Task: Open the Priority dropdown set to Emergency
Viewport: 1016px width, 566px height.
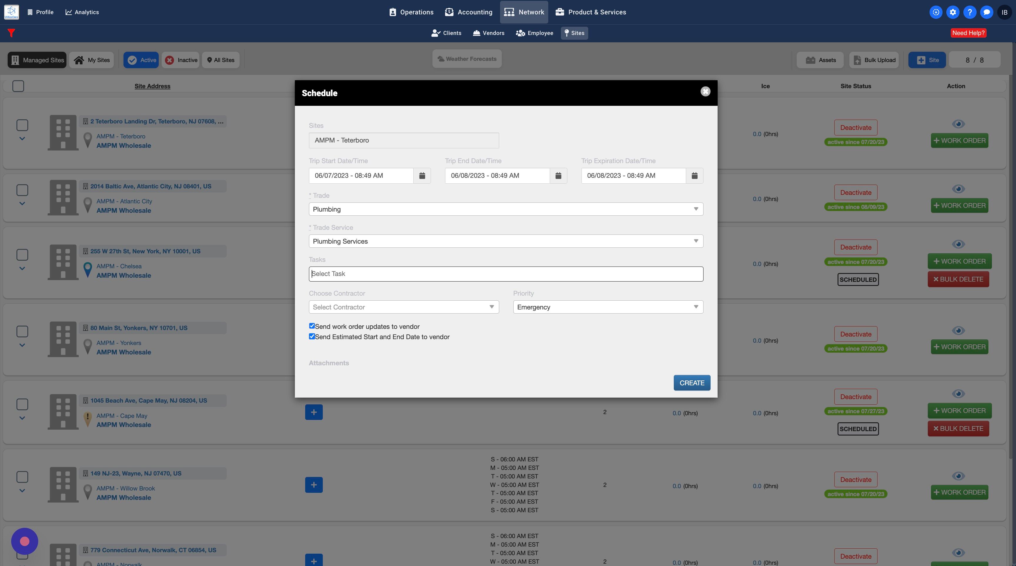Action: coord(607,307)
